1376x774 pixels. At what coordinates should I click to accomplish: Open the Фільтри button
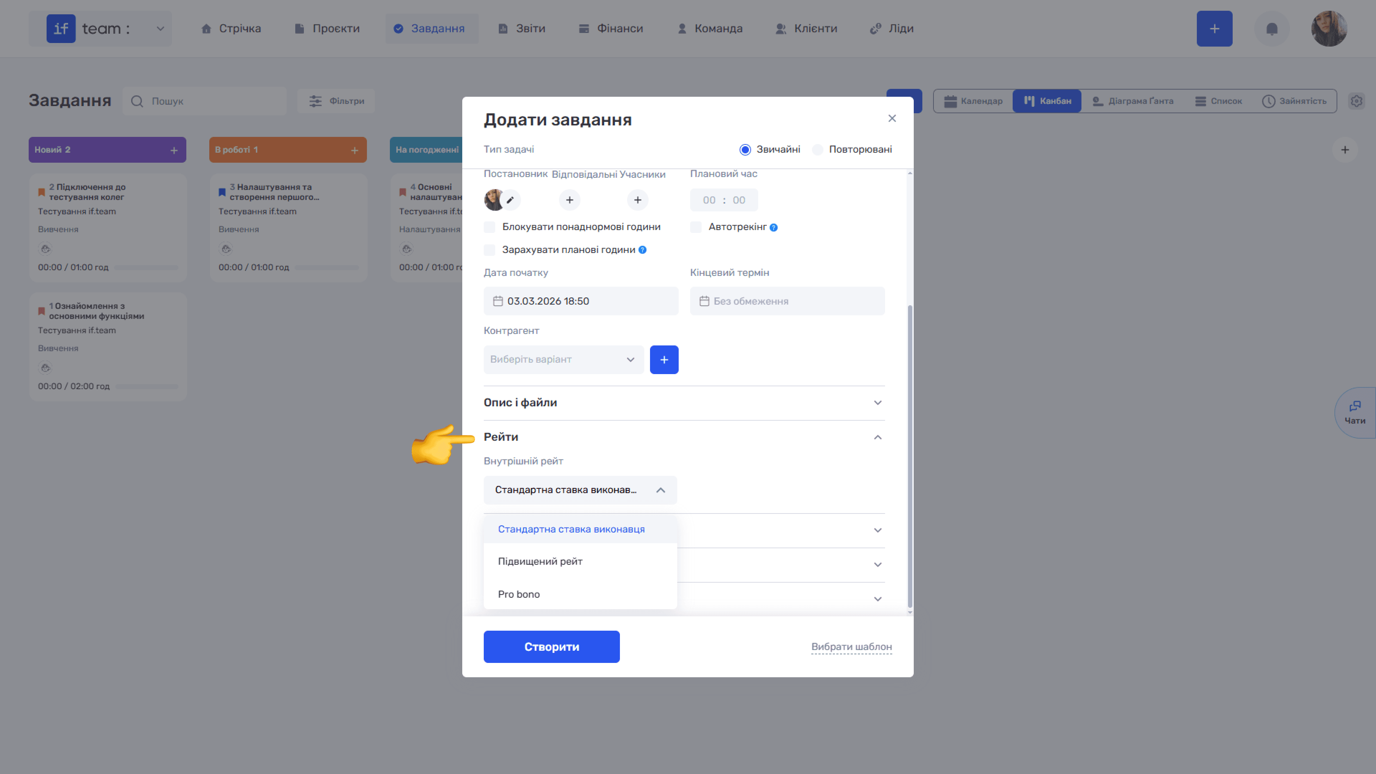point(336,101)
